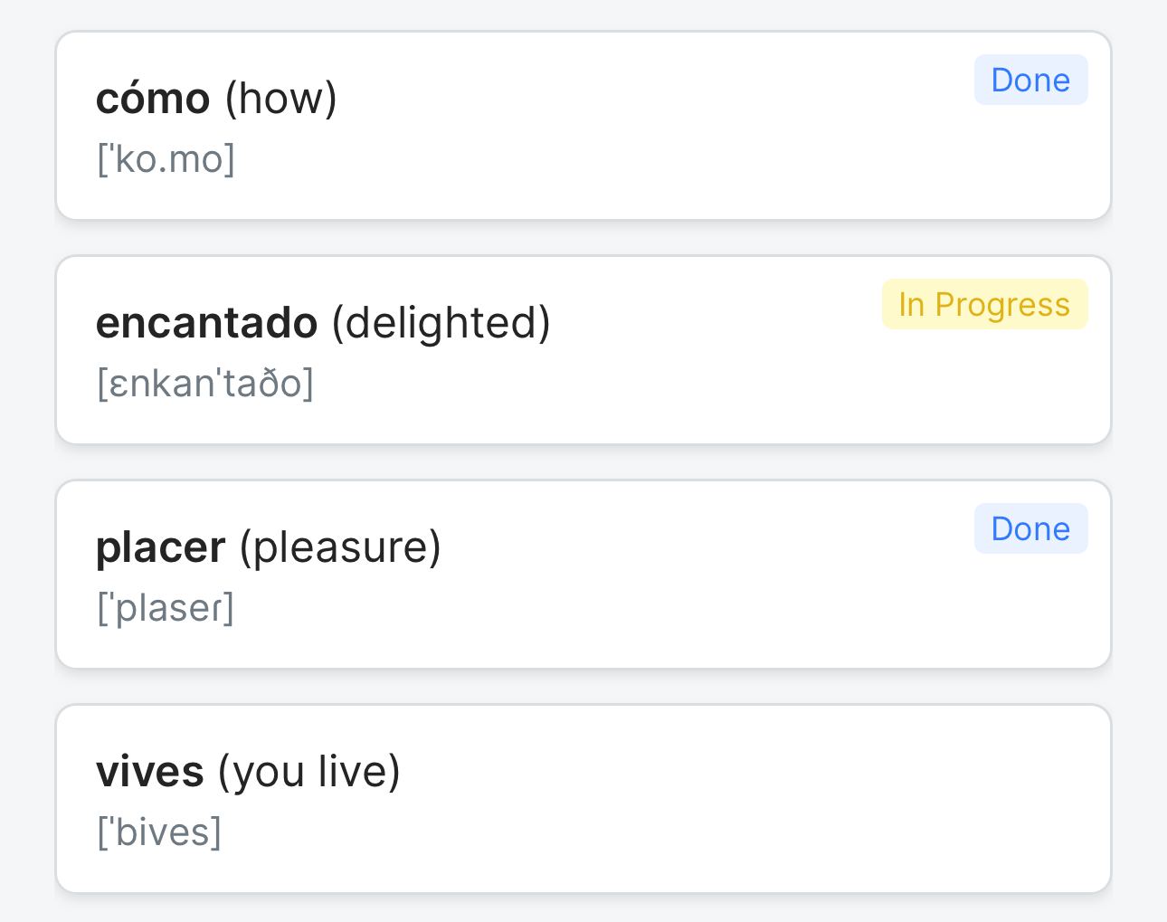Click the translation (how)

pyautogui.click(x=280, y=99)
